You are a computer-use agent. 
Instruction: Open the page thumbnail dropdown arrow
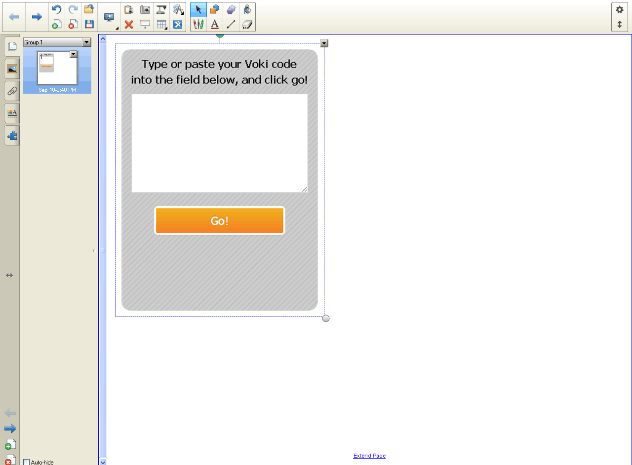click(73, 54)
